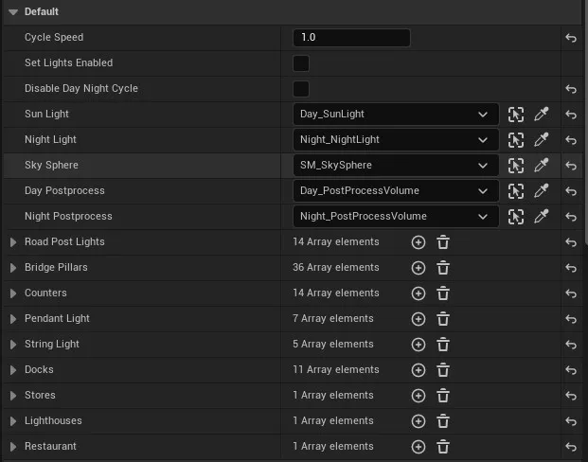Screen dimensions: 588x462
Task: Open Day Postprocess volume dropdown
Action: coord(395,191)
